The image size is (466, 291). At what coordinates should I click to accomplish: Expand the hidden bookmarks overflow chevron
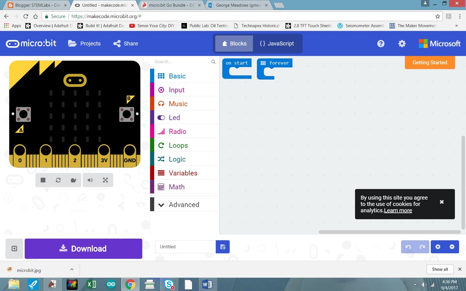(456, 26)
